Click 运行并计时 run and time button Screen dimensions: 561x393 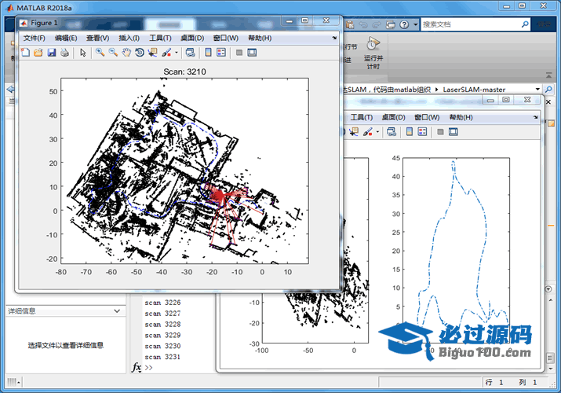(x=373, y=53)
